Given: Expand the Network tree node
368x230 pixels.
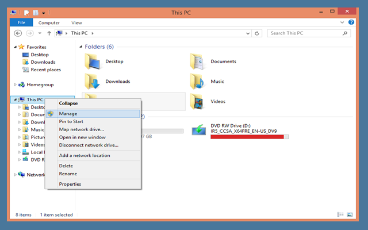Looking at the screenshot, I should 16,175.
